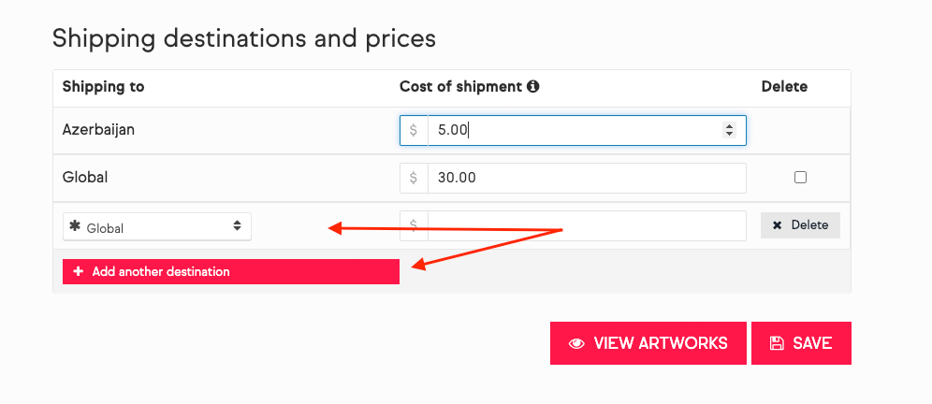Click the Global label in the second row

pyautogui.click(x=85, y=177)
